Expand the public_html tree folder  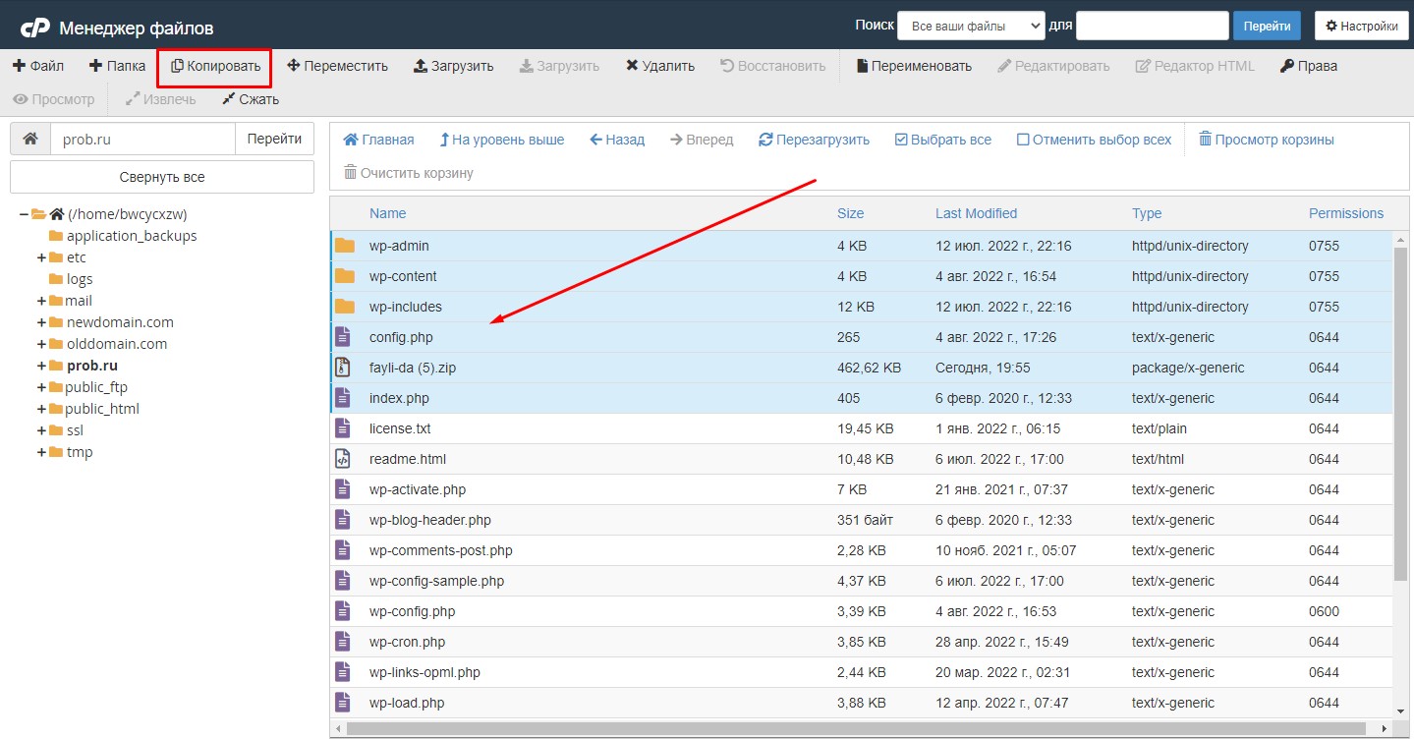[41, 409]
